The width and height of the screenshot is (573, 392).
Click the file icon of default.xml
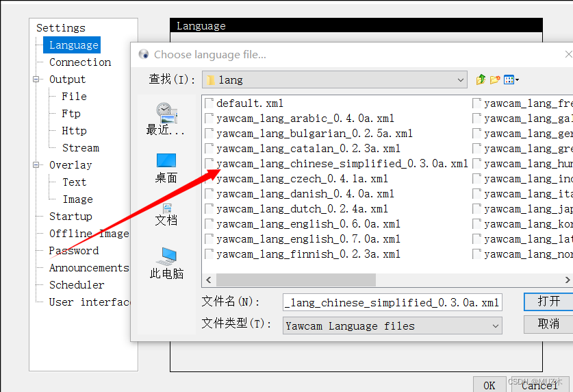click(x=209, y=103)
